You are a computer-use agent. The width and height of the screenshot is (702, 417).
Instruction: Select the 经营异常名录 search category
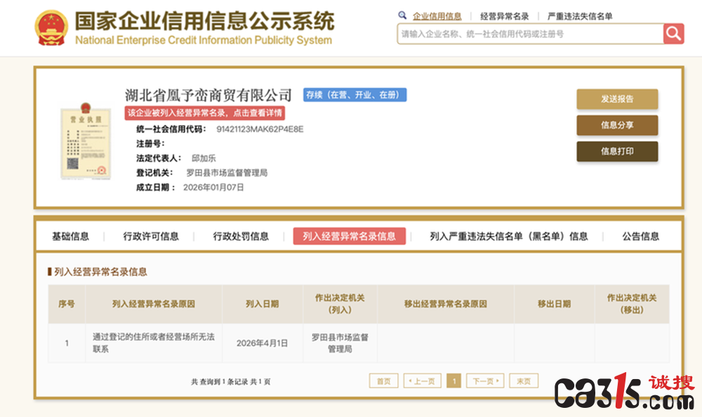504,16
